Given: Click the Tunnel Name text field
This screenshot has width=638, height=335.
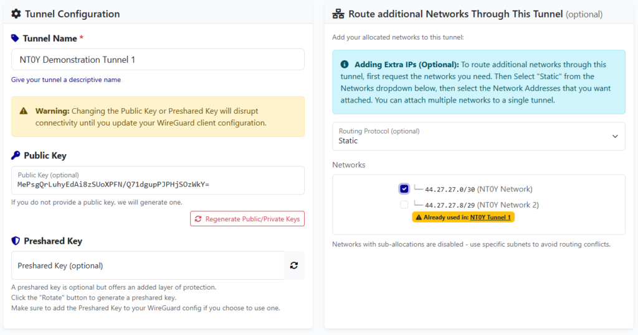Looking at the screenshot, I should pyautogui.click(x=158, y=60).
